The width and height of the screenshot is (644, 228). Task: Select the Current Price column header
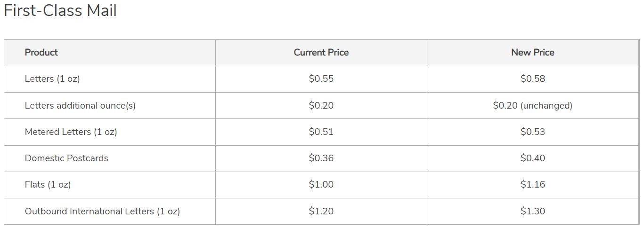click(321, 53)
